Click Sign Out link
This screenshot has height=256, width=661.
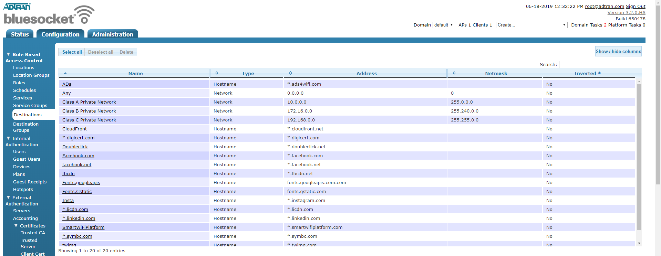(636, 6)
